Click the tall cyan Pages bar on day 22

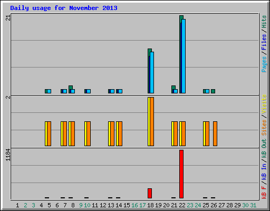point(184,56)
